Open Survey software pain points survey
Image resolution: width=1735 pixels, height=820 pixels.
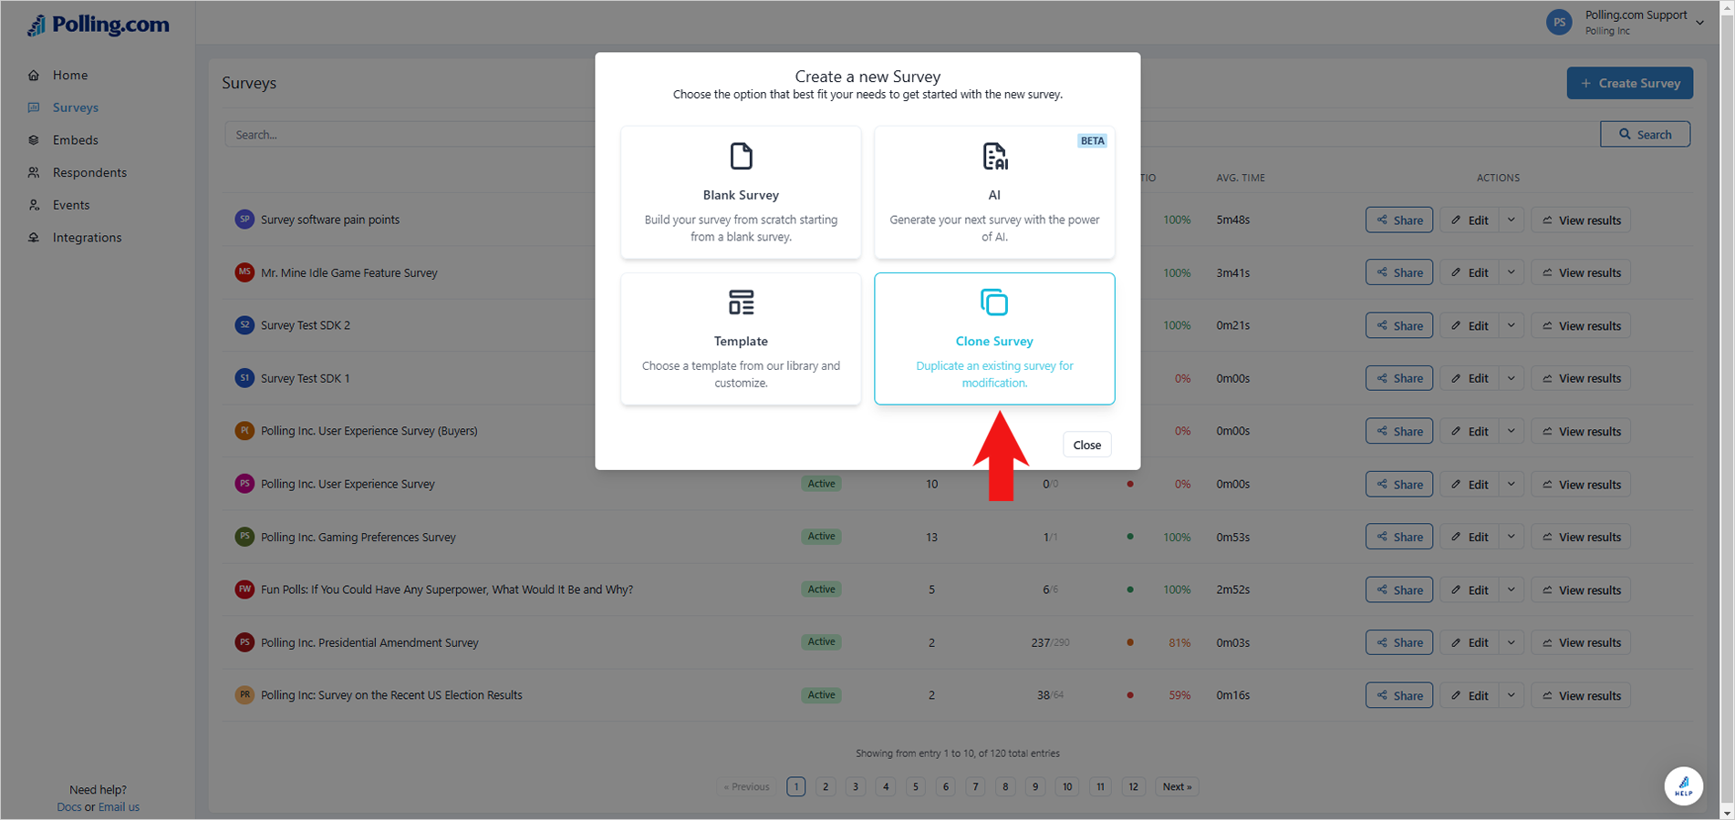[330, 220]
